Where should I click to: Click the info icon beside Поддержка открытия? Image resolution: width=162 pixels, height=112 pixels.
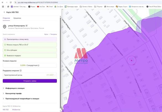(20, 71)
